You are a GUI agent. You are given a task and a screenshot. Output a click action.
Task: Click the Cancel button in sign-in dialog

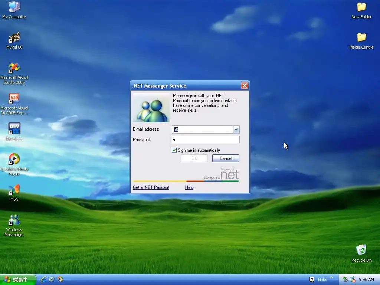coord(226,158)
